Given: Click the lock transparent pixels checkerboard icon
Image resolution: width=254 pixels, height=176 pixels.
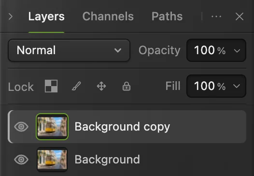Looking at the screenshot, I should [x=51, y=86].
